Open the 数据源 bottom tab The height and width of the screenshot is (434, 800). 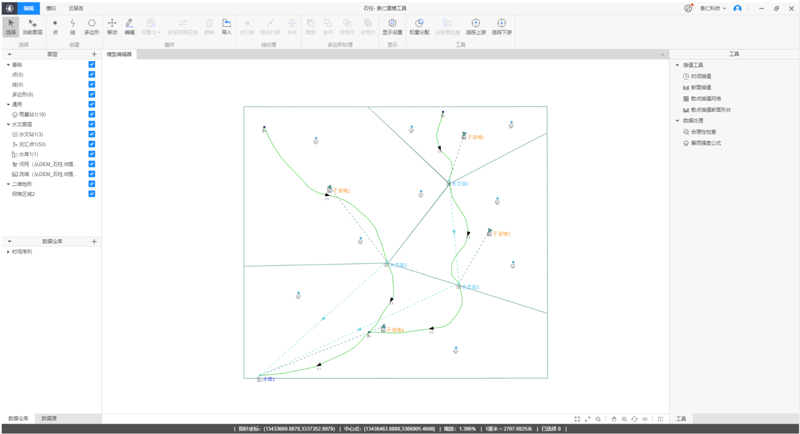click(x=49, y=419)
